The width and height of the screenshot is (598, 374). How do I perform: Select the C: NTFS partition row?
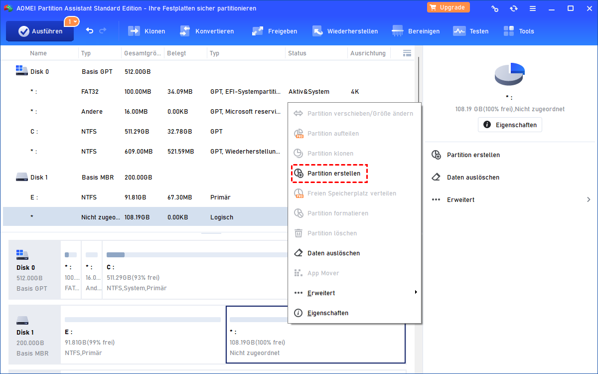point(146,131)
